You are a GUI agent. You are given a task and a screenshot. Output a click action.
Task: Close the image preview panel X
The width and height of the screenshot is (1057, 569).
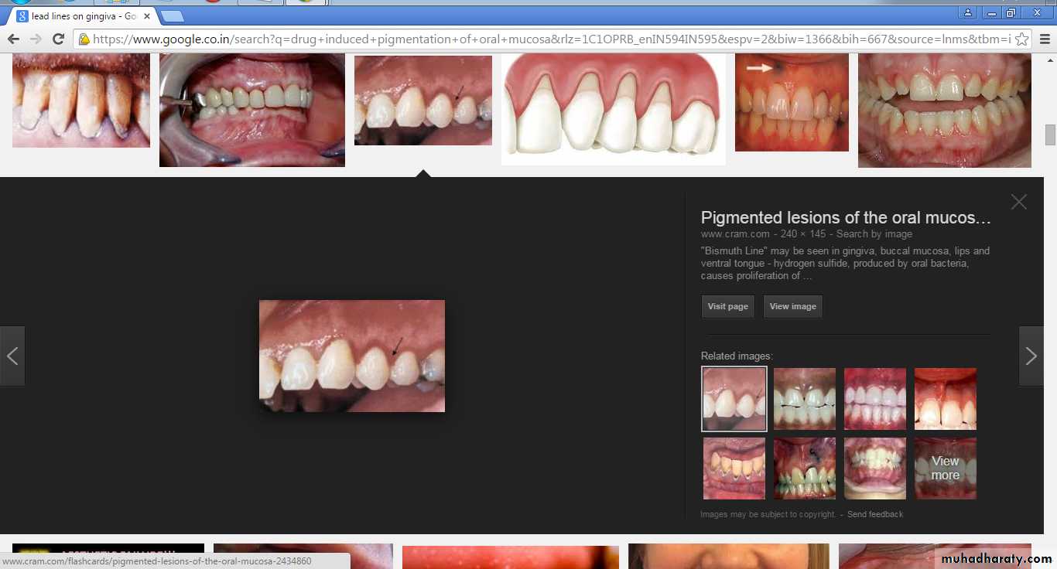1018,202
